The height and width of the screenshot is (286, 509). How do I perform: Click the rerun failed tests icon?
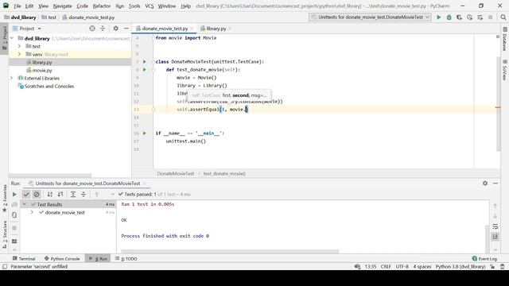tap(14, 205)
